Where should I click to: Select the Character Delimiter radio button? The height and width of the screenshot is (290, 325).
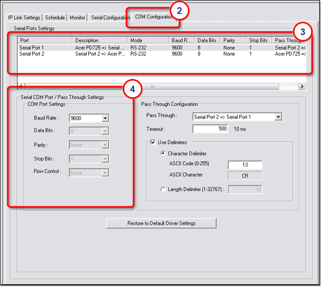(164, 154)
